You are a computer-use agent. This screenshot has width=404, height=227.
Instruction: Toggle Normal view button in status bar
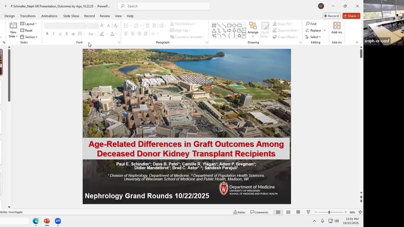[x=278, y=212]
